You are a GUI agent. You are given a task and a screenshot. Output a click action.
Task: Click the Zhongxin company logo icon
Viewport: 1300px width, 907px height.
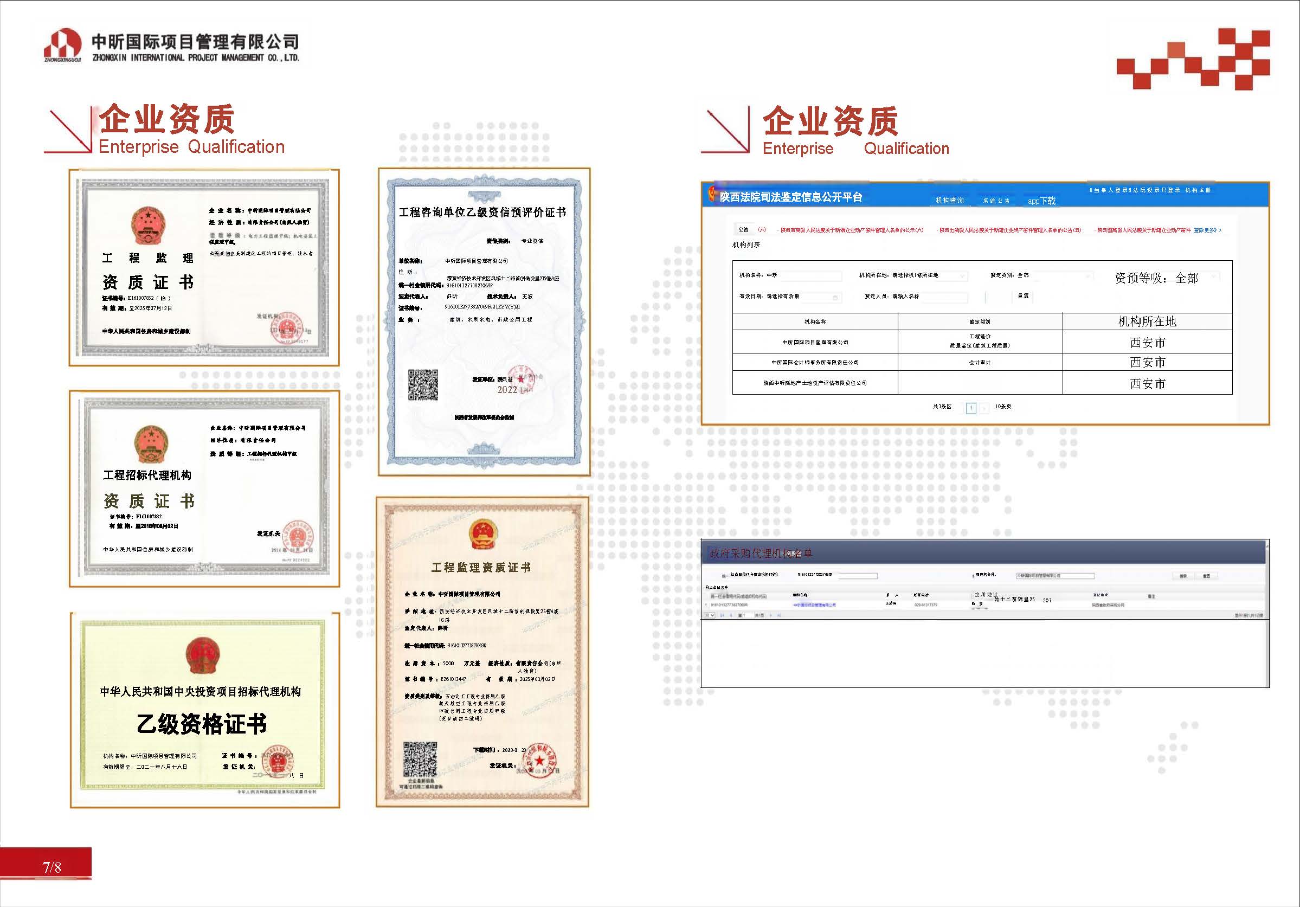(62, 44)
